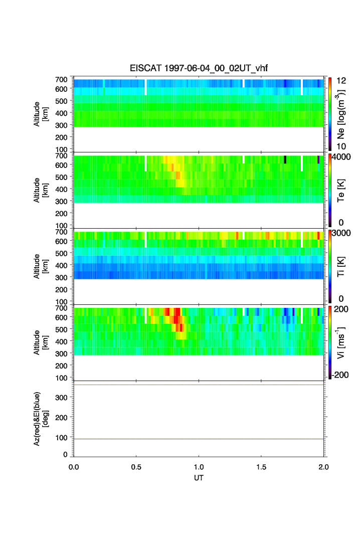Click the '-200' minimum on Vi scale
Screen dimensions: 355x533
[x=341, y=375]
